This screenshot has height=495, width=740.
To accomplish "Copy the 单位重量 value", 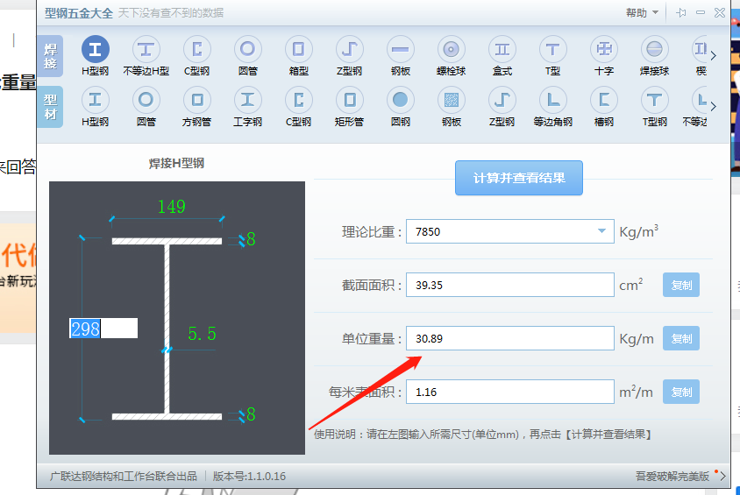I will [x=681, y=338].
